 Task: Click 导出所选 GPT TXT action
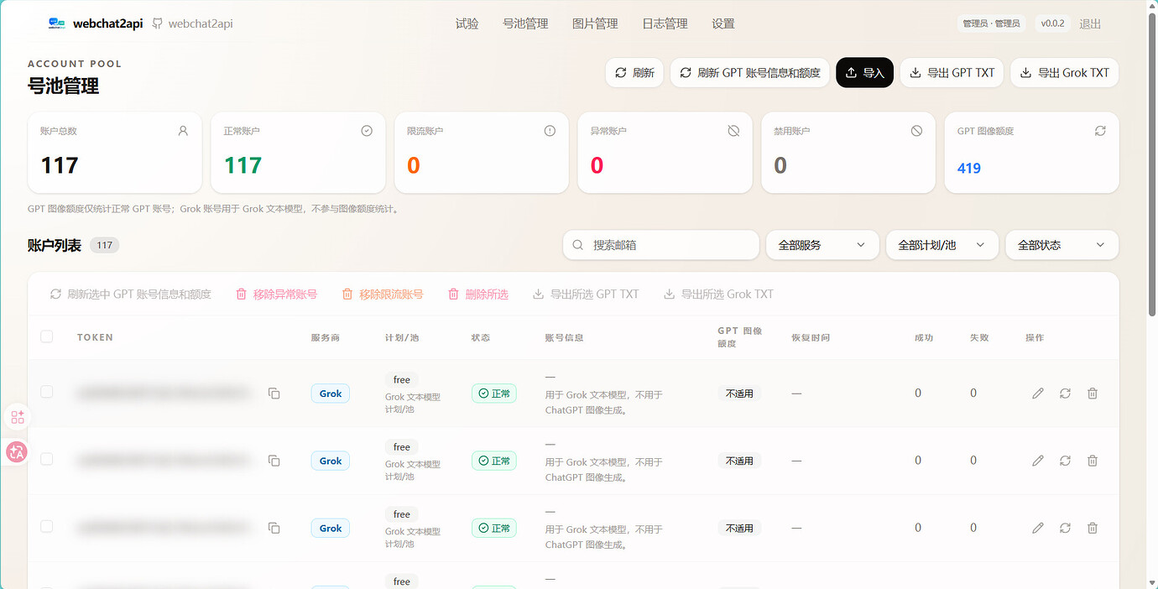[586, 294]
